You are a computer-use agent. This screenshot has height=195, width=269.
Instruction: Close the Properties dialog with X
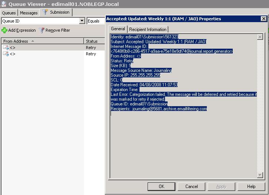click(263, 19)
